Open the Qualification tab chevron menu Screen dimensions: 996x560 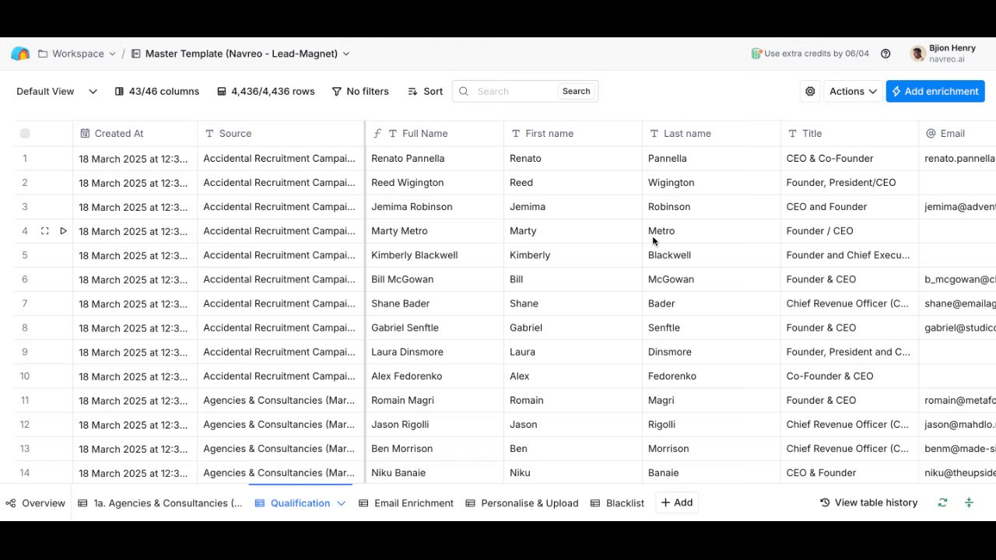341,503
